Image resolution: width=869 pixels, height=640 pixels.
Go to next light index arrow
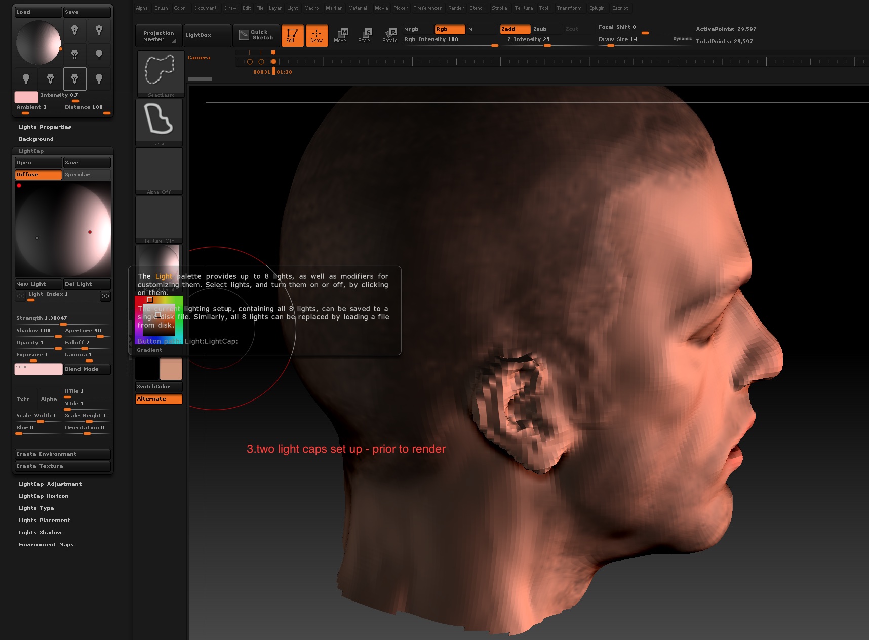[105, 296]
